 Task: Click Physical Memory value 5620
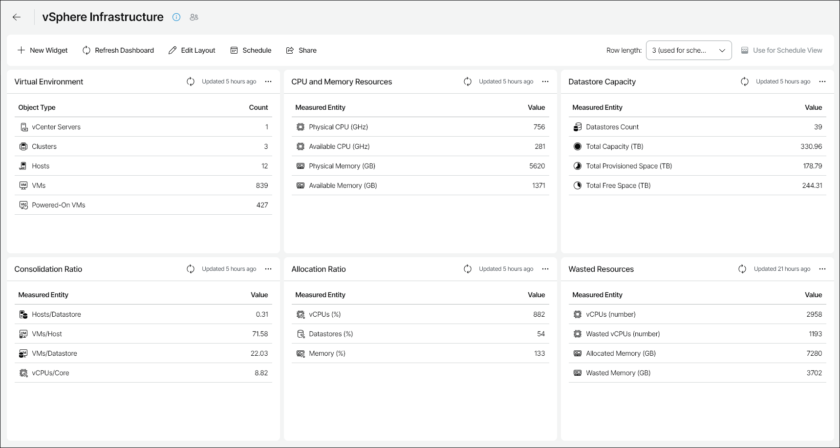point(537,166)
